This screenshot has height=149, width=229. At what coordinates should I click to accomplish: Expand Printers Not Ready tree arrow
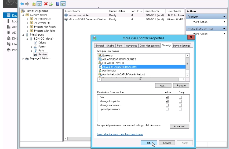(27, 27)
